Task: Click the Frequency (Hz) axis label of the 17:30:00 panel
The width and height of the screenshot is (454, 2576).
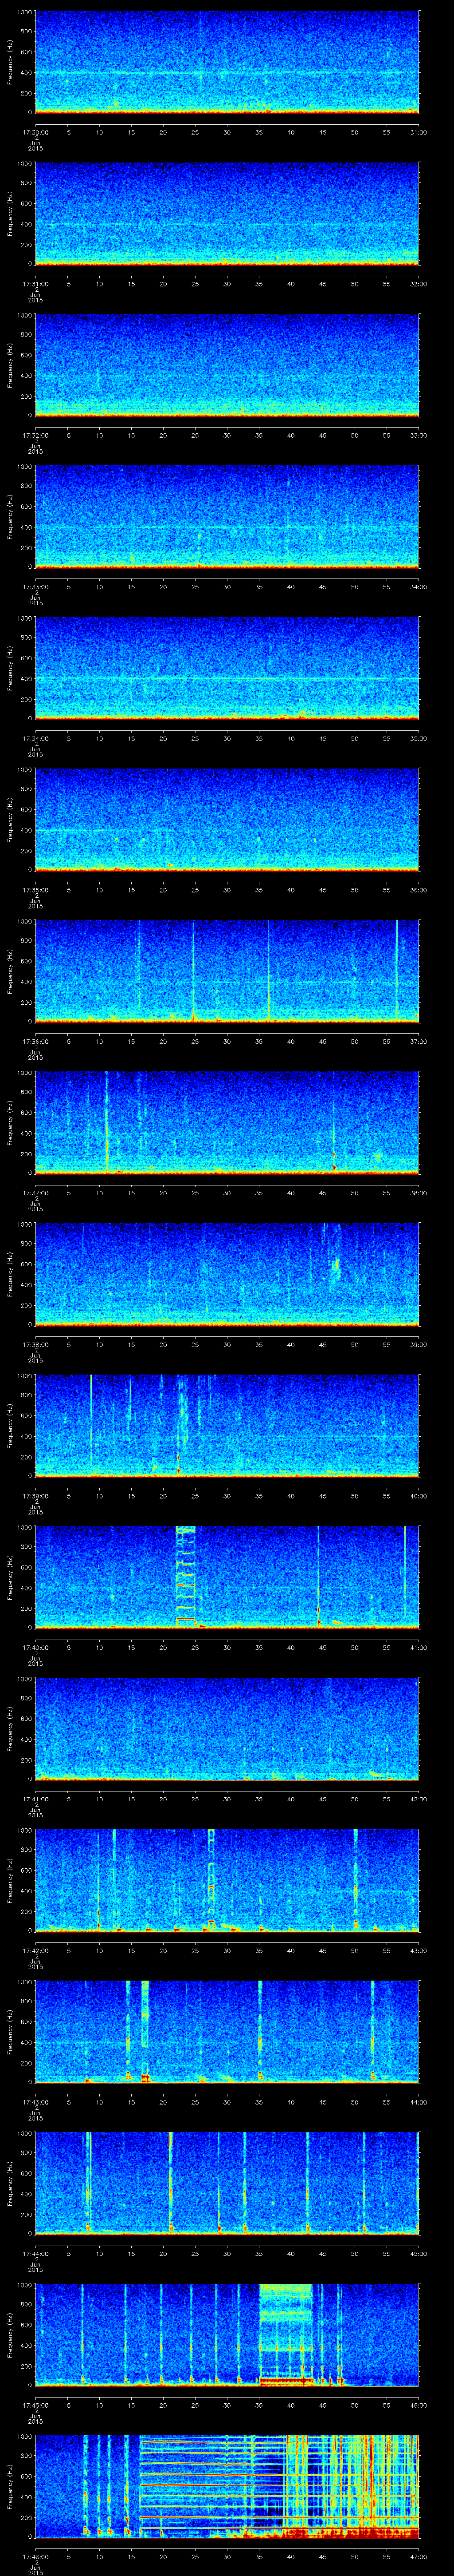Action: [x=10, y=62]
